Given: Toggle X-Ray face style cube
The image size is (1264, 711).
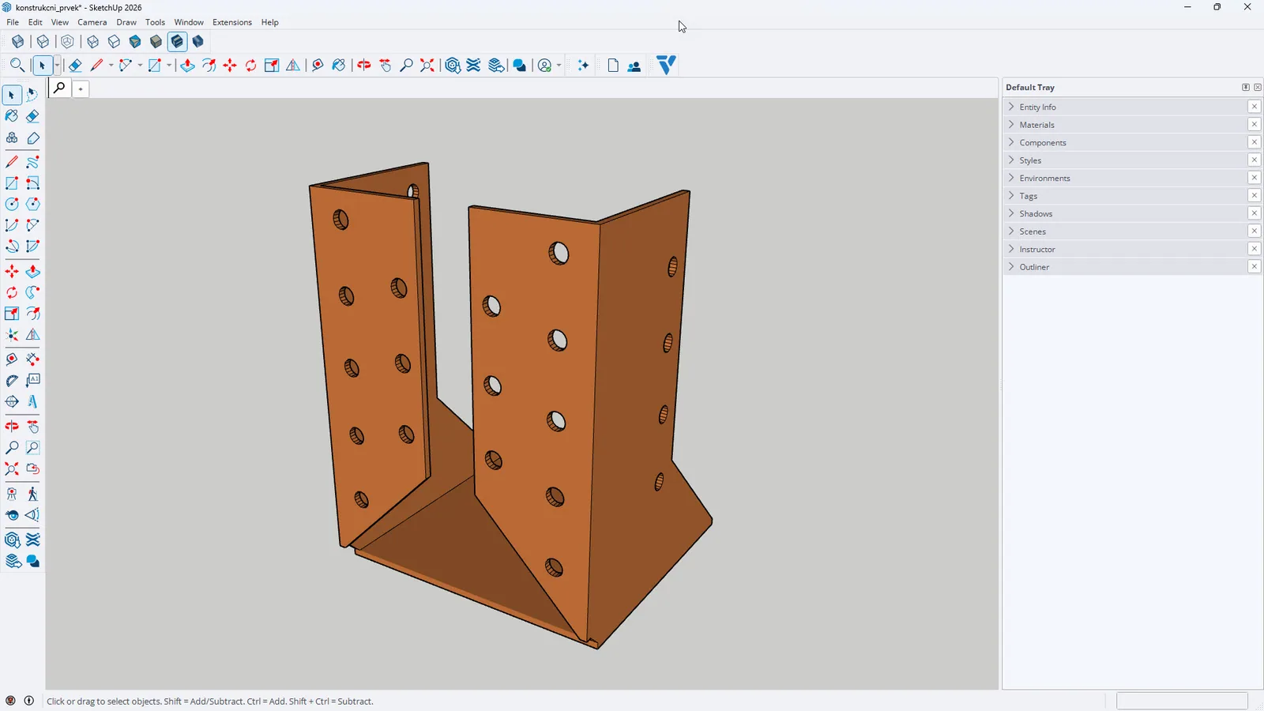Looking at the screenshot, I should 17,41.
